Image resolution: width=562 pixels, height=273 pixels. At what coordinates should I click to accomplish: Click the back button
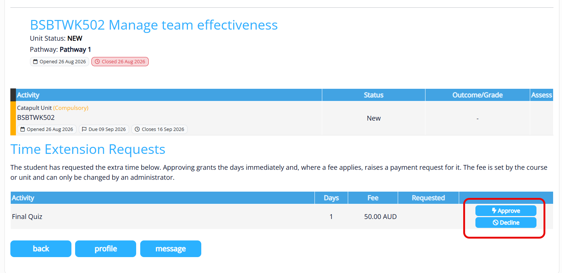coord(41,249)
